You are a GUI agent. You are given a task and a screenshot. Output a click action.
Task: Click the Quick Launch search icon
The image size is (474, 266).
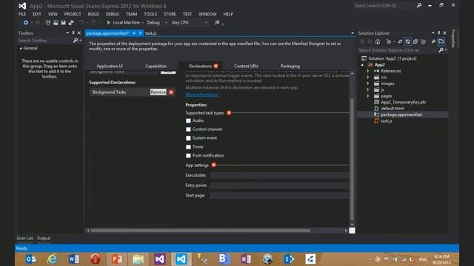click(x=419, y=5)
